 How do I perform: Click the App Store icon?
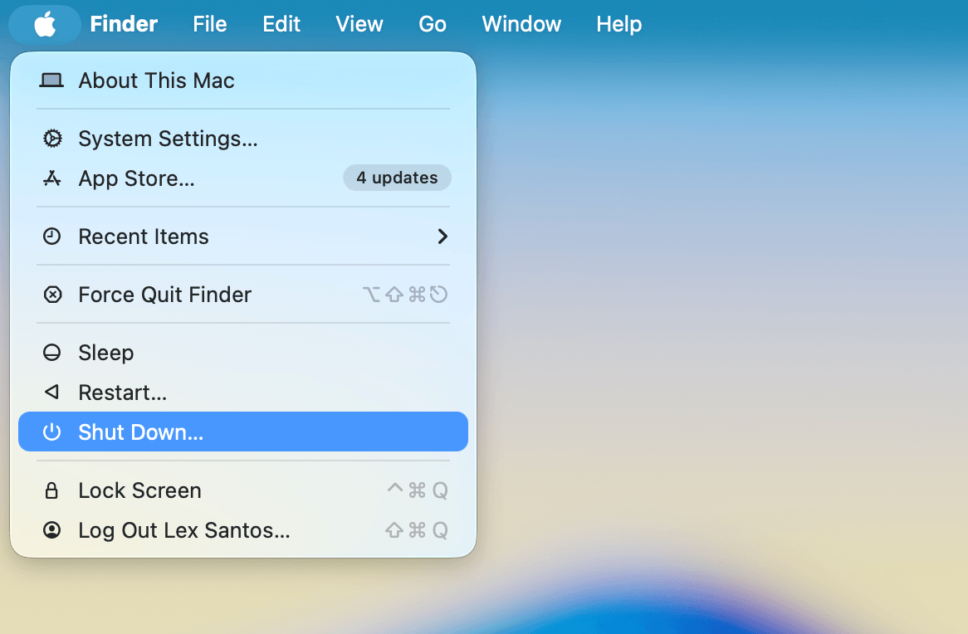[x=51, y=178]
